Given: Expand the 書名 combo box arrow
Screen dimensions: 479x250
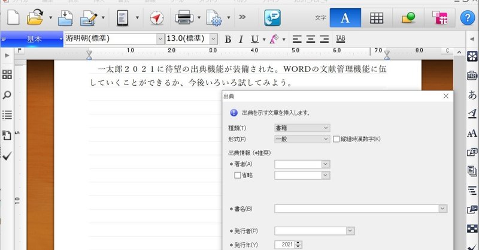Looking at the screenshot, I should (x=443, y=209).
